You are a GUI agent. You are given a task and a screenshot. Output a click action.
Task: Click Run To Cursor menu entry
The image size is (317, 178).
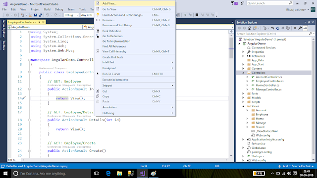[x=135, y=74]
